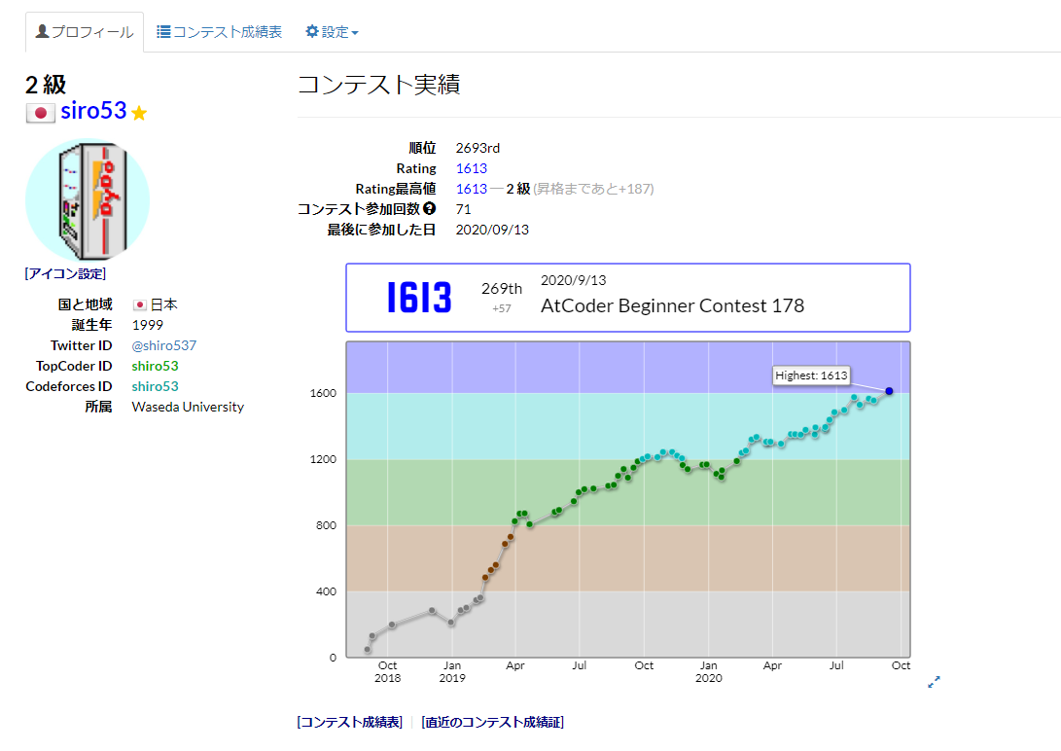Click the Japan flag in 国と地域 row
Image resolution: width=1061 pixels, height=751 pixels.
click(138, 304)
